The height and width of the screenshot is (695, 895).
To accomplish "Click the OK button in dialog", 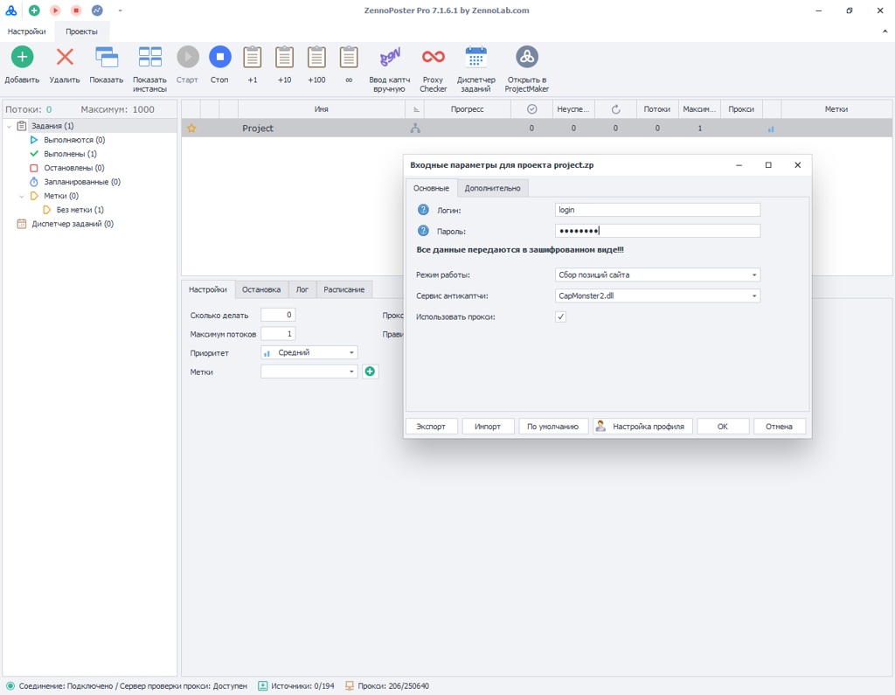I will 722,427.
